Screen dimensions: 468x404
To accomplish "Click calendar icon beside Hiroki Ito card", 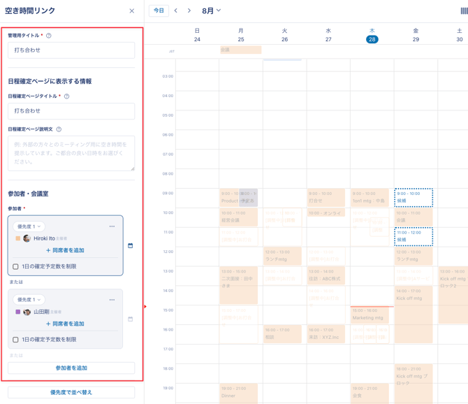I will coord(131,245).
